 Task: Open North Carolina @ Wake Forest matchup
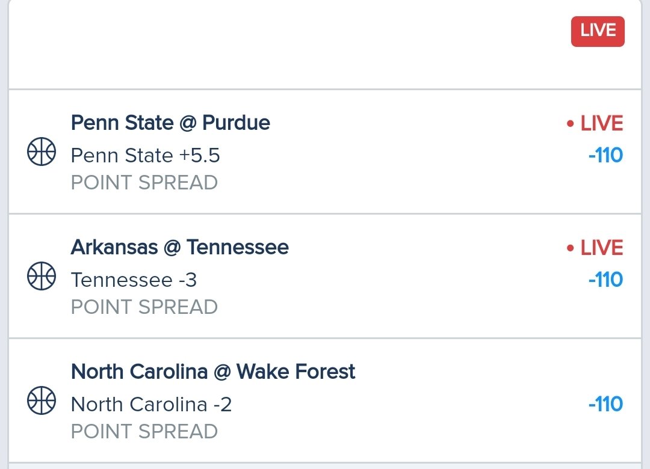213,372
